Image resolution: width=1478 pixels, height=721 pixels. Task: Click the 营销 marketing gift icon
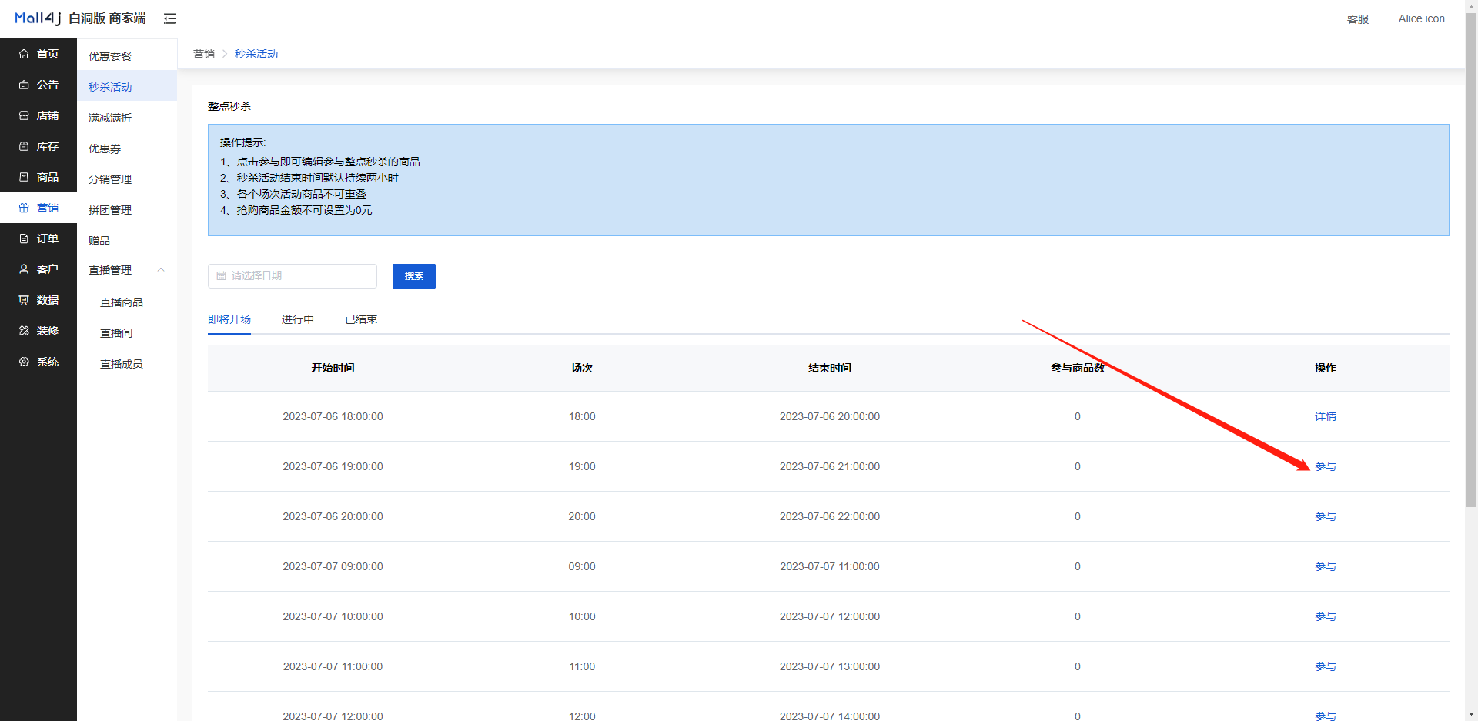[x=24, y=208]
